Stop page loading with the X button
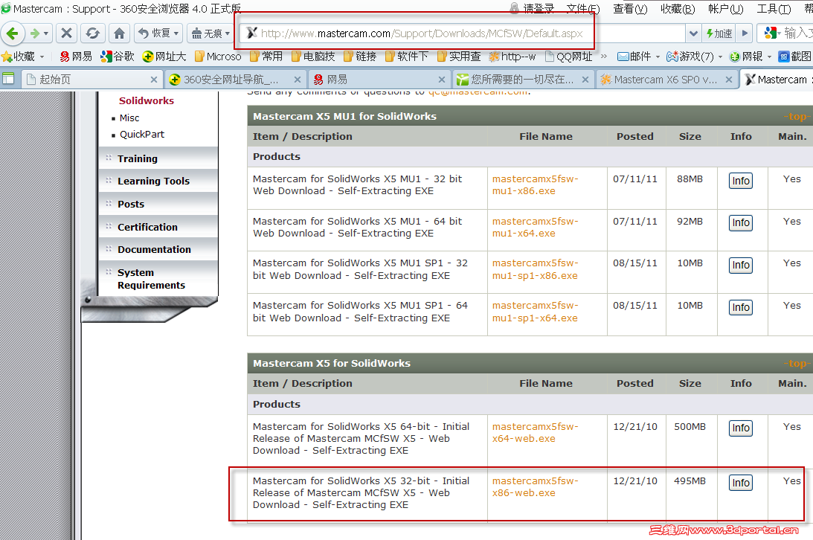 (x=66, y=33)
